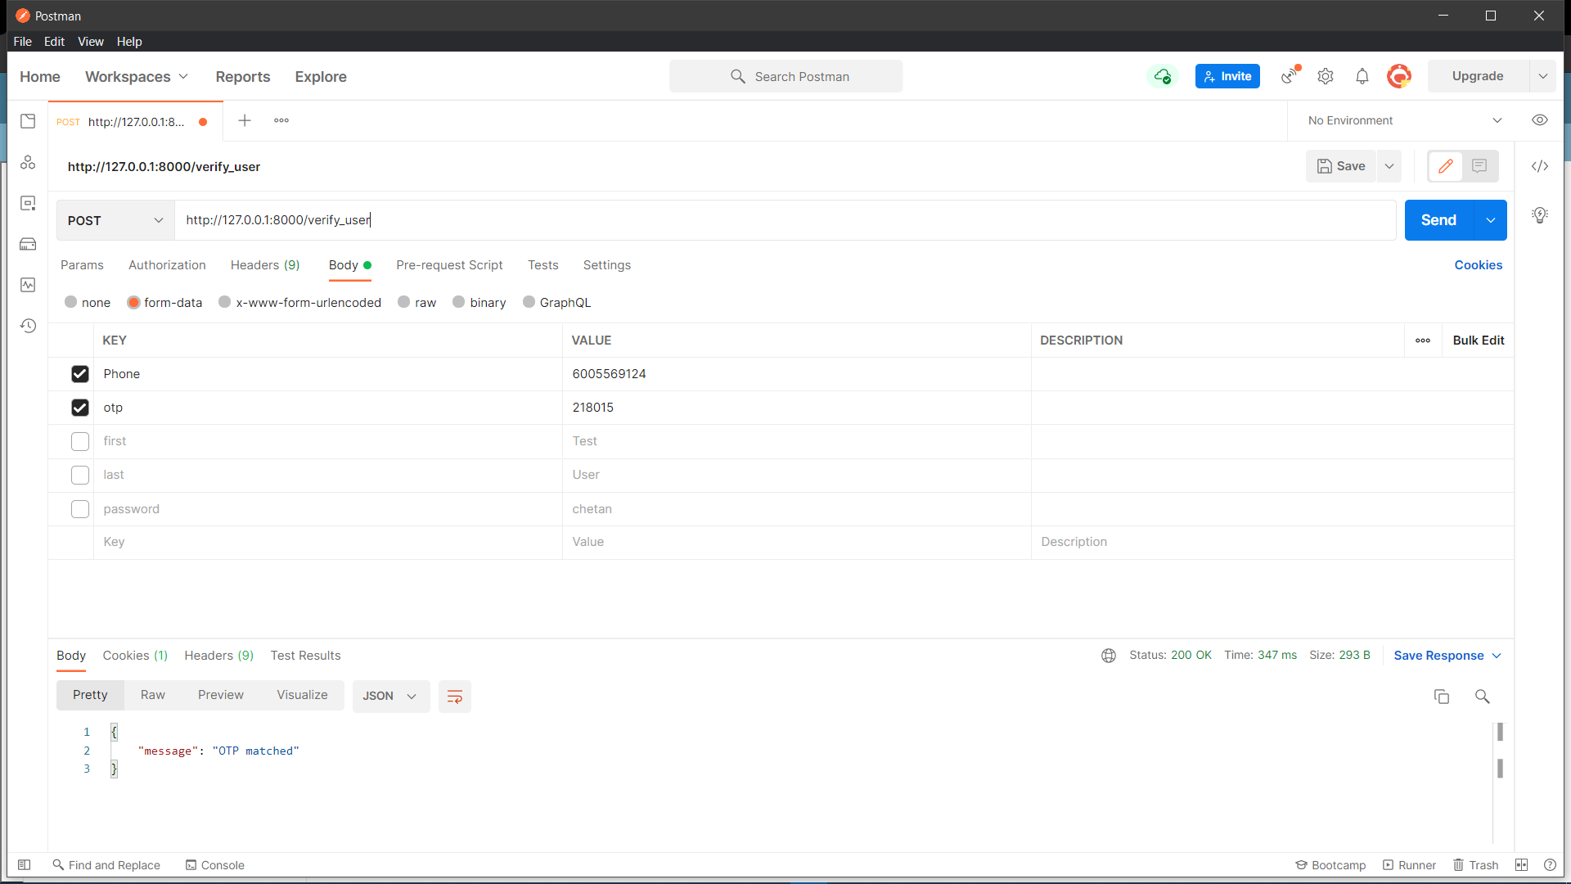
Task: Open the notifications bell icon
Action: pyautogui.click(x=1362, y=76)
